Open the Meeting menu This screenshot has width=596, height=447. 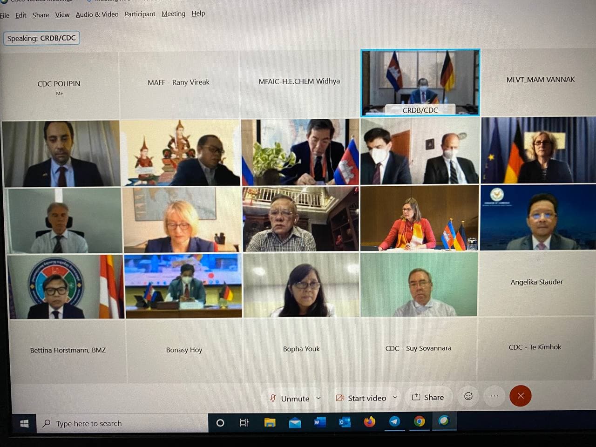click(173, 14)
